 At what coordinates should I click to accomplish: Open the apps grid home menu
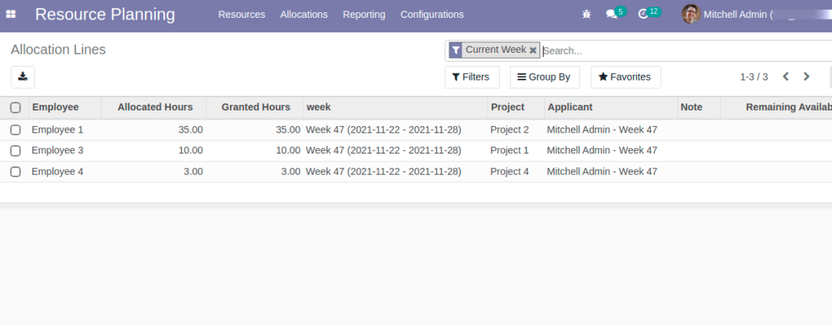click(x=11, y=15)
